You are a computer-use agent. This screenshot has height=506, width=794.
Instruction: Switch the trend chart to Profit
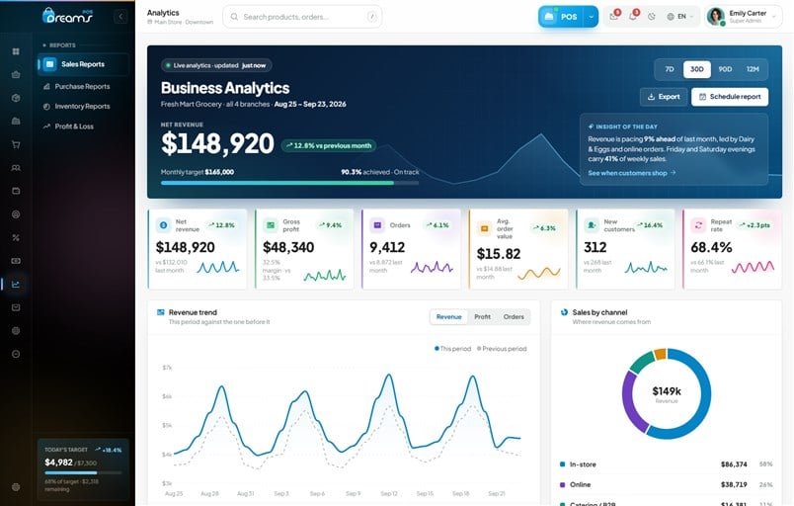point(482,317)
